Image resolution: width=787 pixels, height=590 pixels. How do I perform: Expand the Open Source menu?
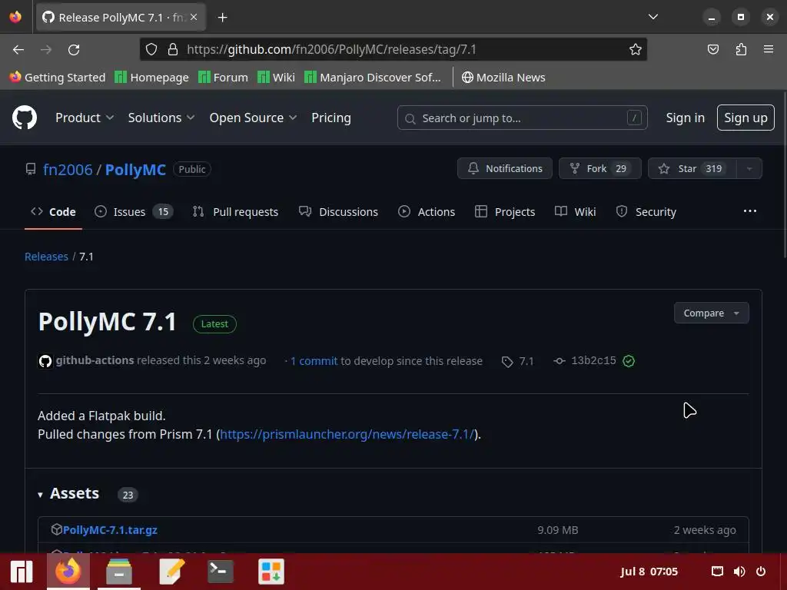tap(253, 118)
